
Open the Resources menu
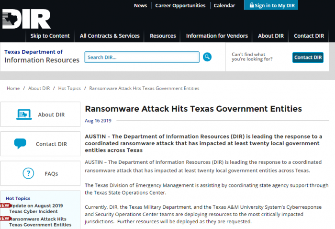point(163,36)
